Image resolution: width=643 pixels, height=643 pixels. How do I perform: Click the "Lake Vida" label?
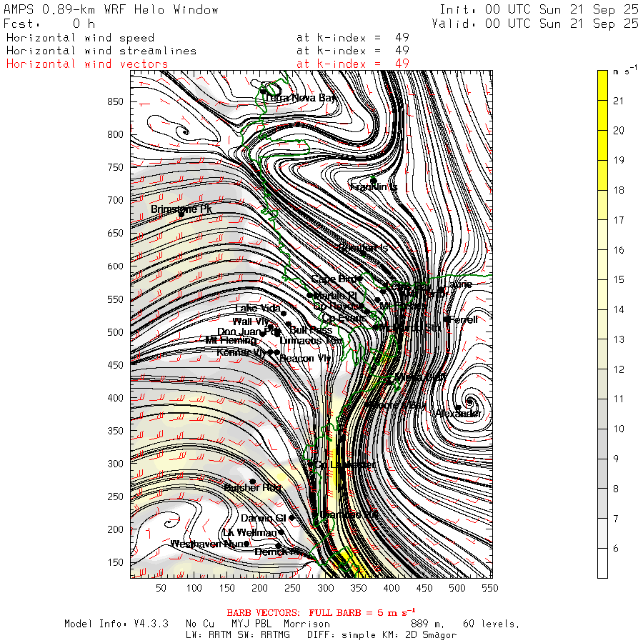(x=258, y=308)
